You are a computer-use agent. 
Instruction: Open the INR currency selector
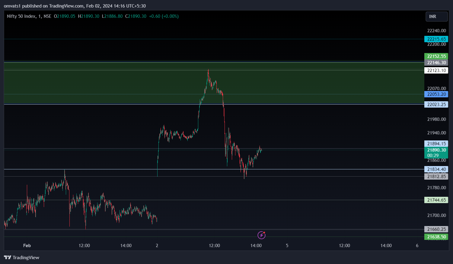(x=436, y=17)
